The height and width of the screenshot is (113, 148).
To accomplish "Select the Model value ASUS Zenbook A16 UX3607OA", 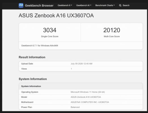I will pyautogui.click(x=86, y=97).
